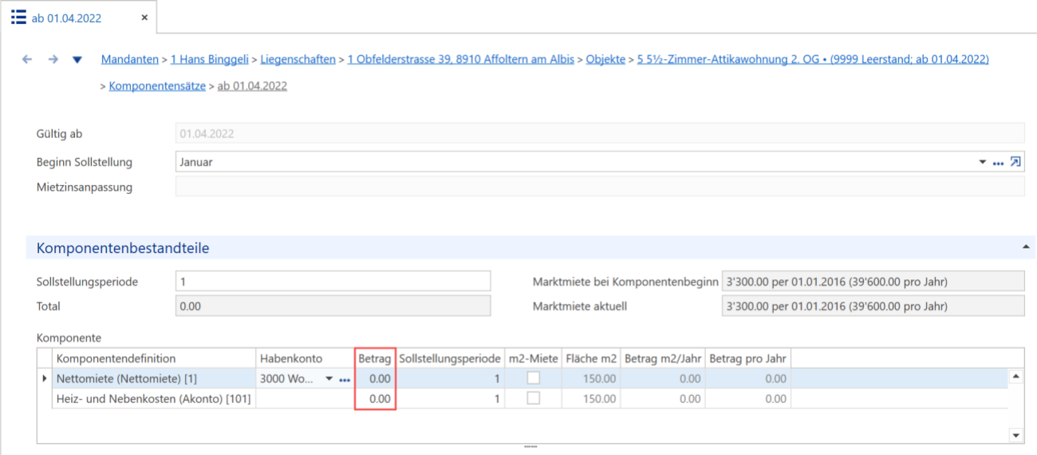Open the '1 Obfelderstrasse 39' breadcrumb link

460,60
